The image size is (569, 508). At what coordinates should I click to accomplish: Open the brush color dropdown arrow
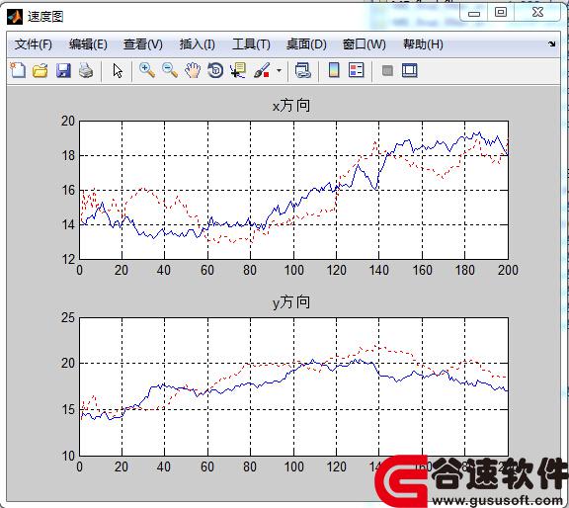pyautogui.click(x=279, y=70)
